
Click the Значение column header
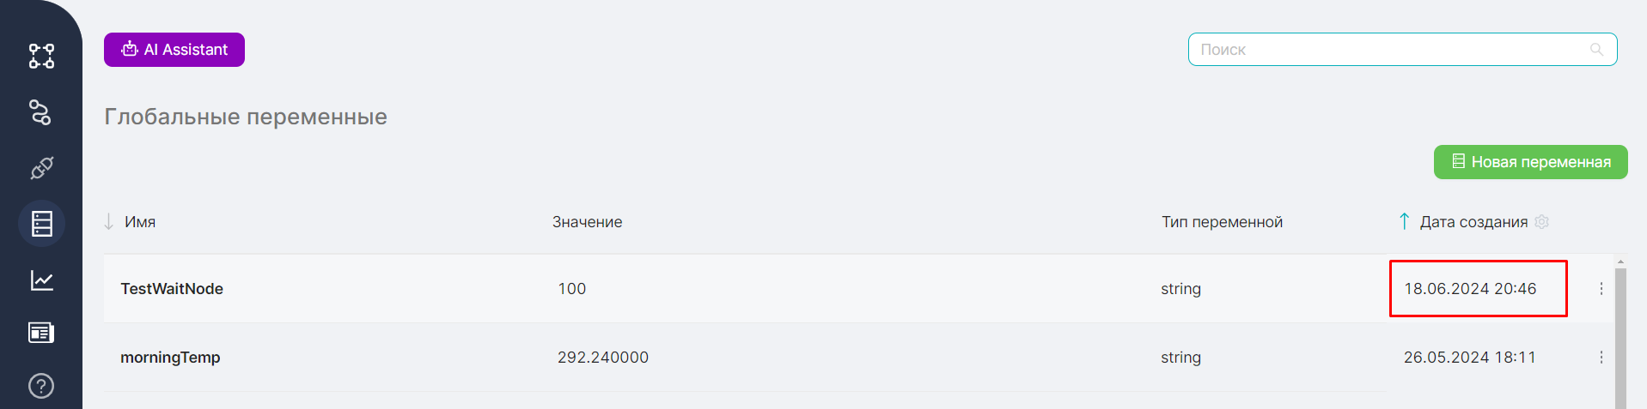click(588, 222)
